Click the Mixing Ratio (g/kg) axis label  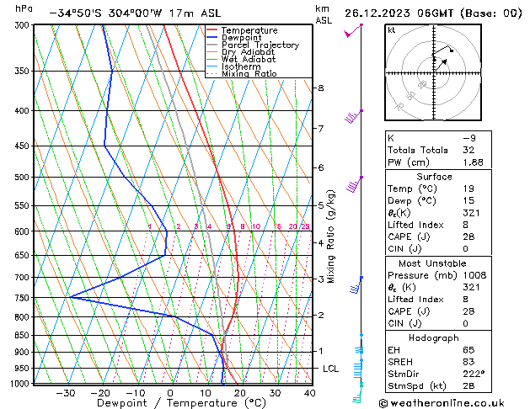(331, 236)
